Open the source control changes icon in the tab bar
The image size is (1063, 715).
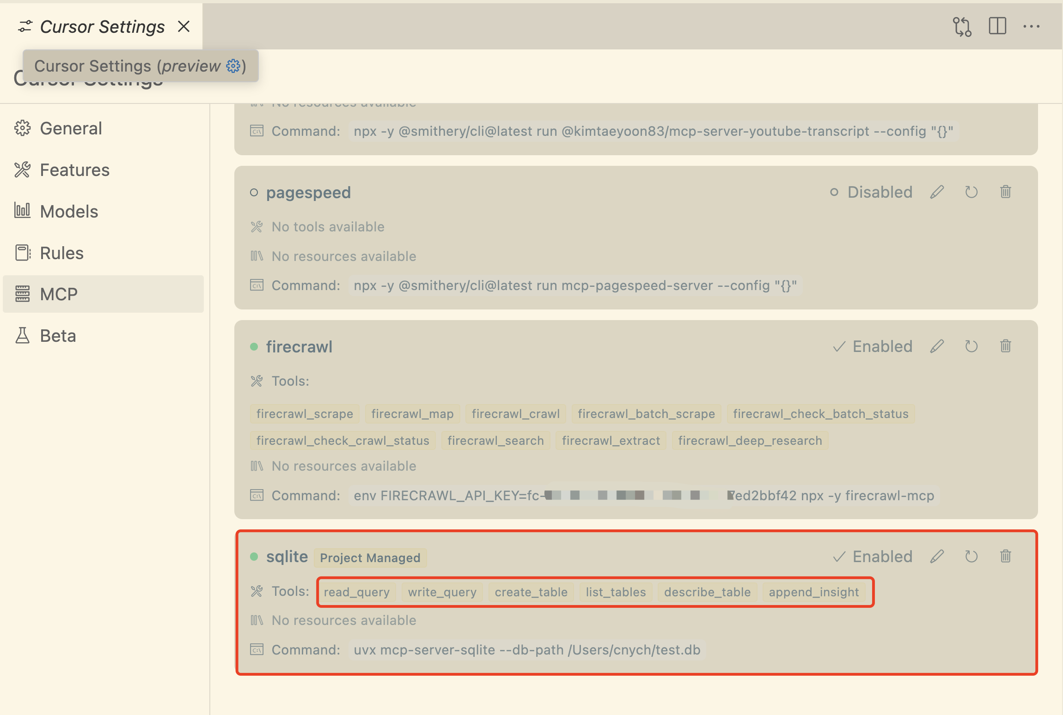click(x=962, y=27)
